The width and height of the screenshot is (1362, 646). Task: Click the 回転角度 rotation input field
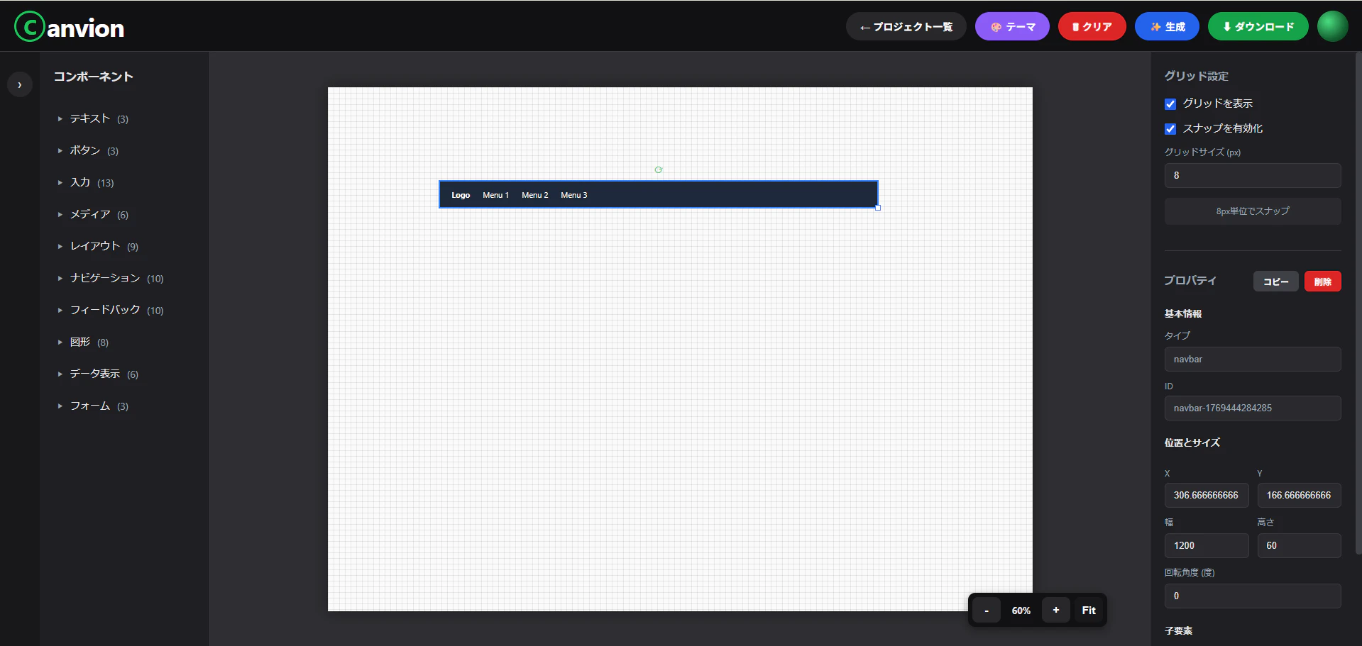point(1253,596)
